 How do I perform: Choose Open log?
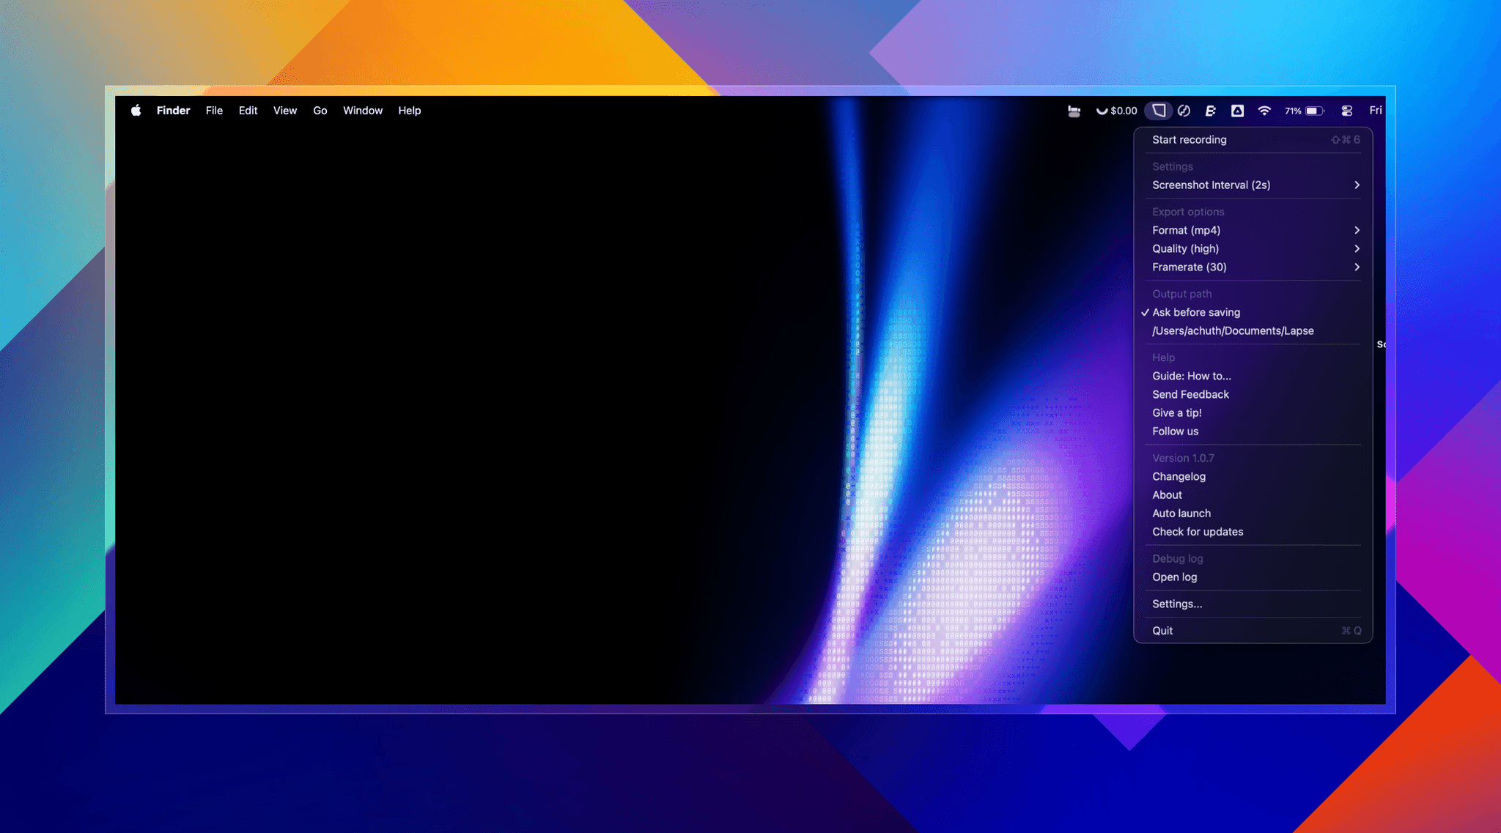(1253, 577)
